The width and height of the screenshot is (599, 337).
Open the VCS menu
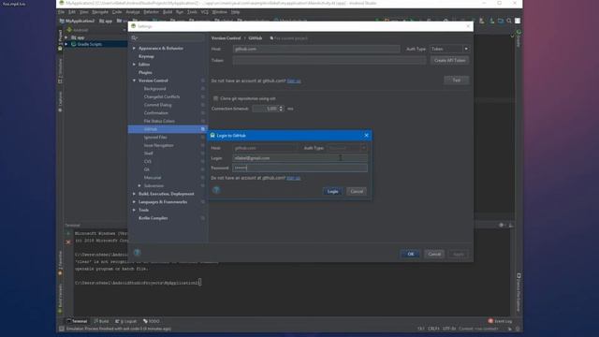coord(205,12)
